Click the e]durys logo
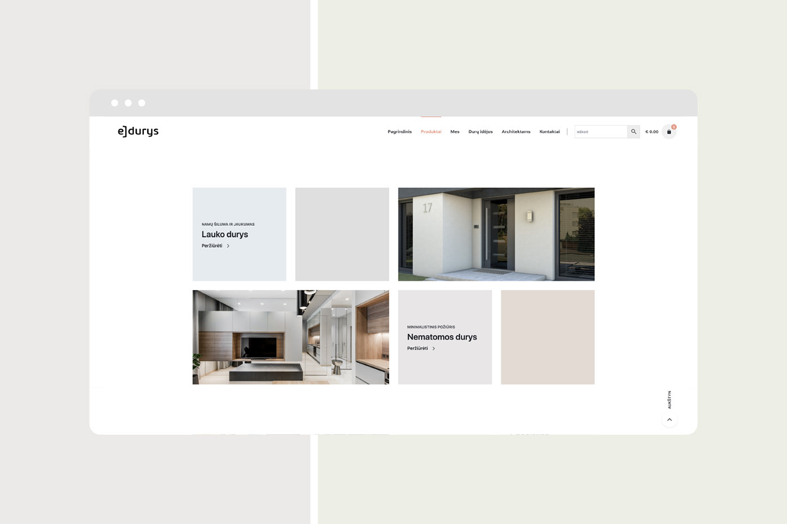787x524 pixels. tap(138, 131)
